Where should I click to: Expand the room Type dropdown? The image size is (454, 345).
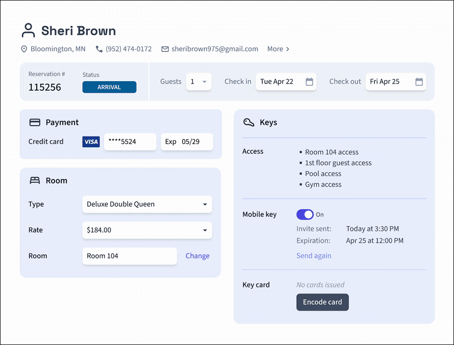coord(147,204)
